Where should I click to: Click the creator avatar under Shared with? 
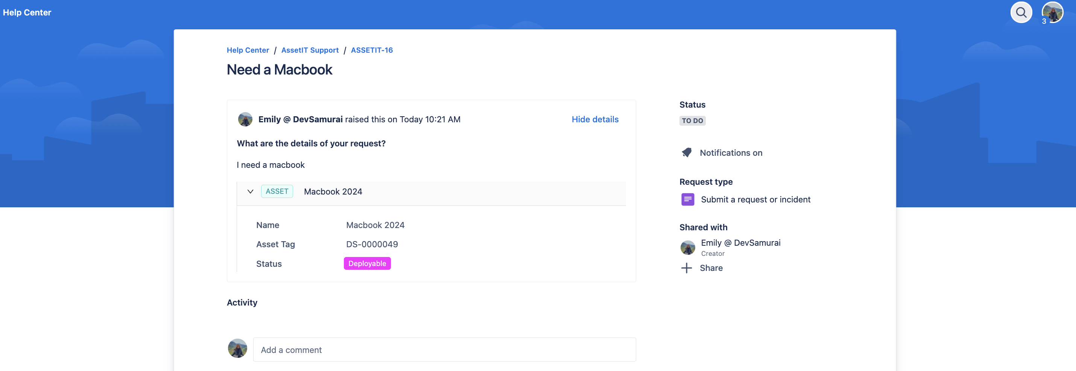(687, 248)
